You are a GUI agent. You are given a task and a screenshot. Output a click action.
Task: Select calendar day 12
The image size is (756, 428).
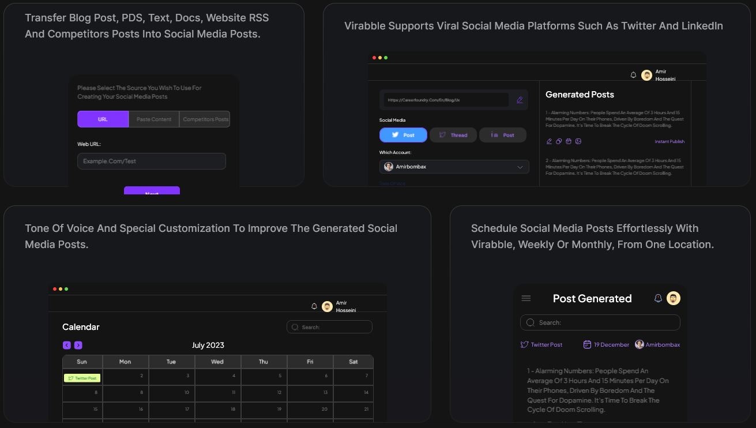coord(264,393)
